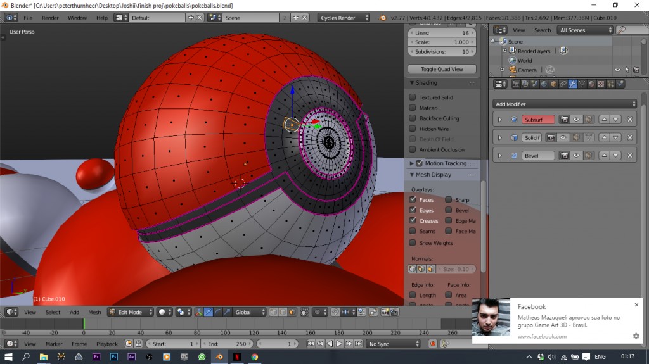Open the Modifiers tab wrench icon
Viewport: 649px width, 364px height.
pyautogui.click(x=572, y=84)
